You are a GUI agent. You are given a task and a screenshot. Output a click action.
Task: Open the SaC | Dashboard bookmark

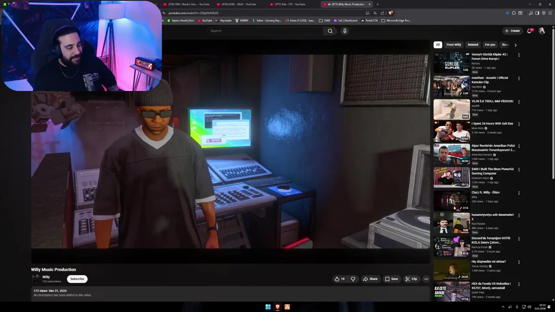tap(346, 20)
